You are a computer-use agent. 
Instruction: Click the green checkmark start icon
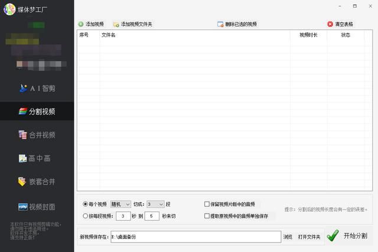tap(333, 235)
